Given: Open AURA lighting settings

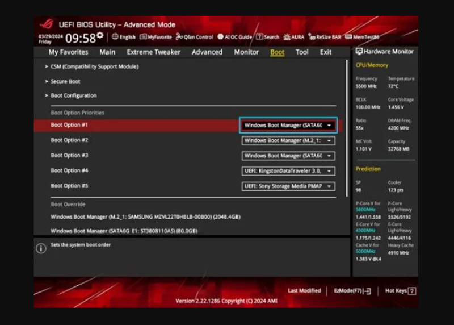Looking at the screenshot, I should (x=294, y=37).
